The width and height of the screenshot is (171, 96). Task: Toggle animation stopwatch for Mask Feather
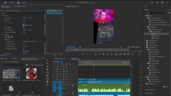click(7, 44)
